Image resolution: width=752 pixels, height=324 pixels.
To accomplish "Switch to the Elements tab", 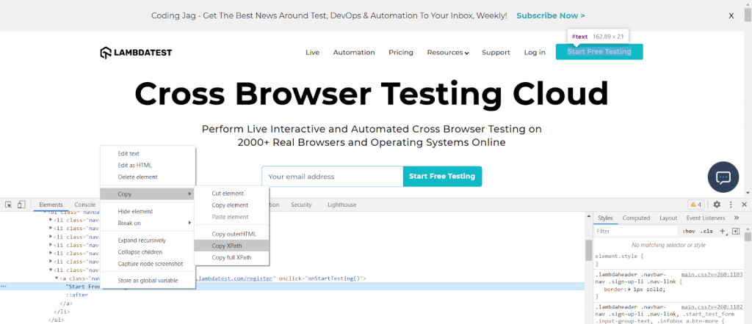I will [51, 205].
